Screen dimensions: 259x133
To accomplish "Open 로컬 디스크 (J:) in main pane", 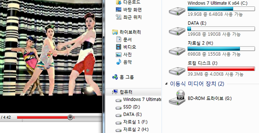I will (203, 63).
